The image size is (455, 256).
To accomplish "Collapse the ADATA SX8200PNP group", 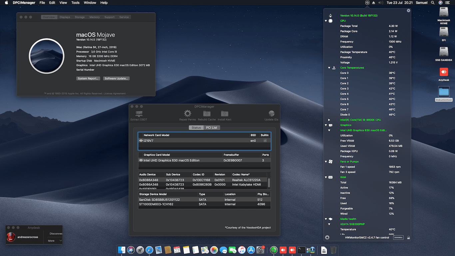I will click(x=329, y=224).
